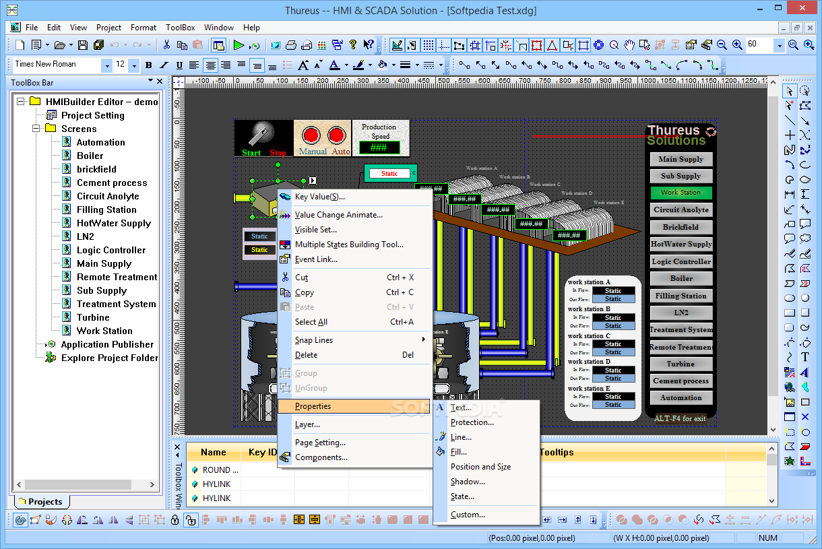Open the zoom level 60 dropdown
822x549 pixels.
[779, 45]
